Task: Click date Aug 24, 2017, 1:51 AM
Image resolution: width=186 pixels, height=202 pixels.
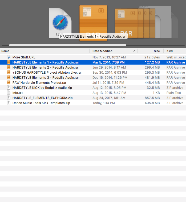Action: coord(109,98)
